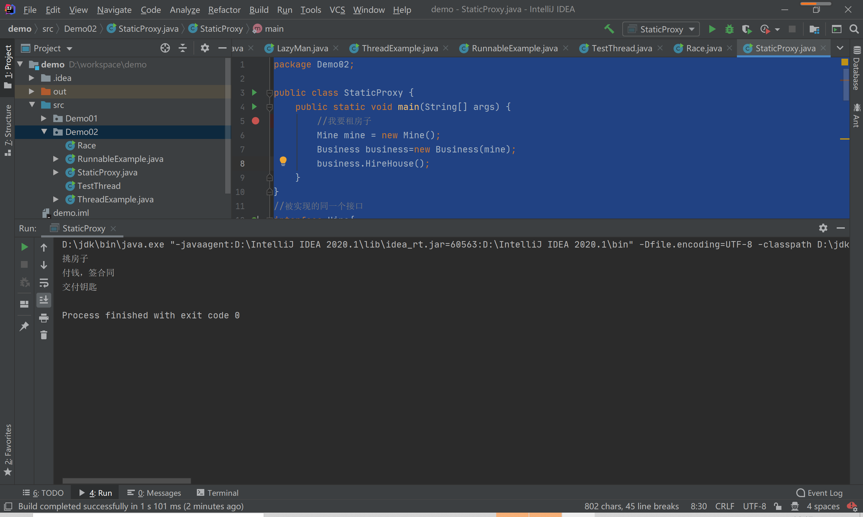The image size is (863, 517).
Task: Click the intention lightbulb on line 8
Action: [x=283, y=161]
